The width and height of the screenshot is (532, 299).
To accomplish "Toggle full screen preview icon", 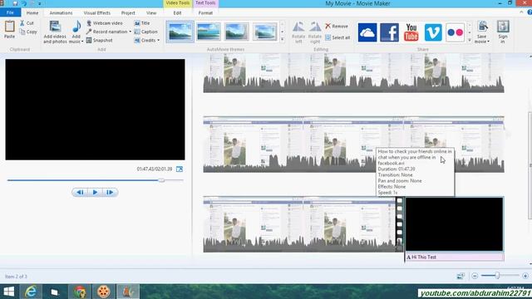I will (x=180, y=169).
